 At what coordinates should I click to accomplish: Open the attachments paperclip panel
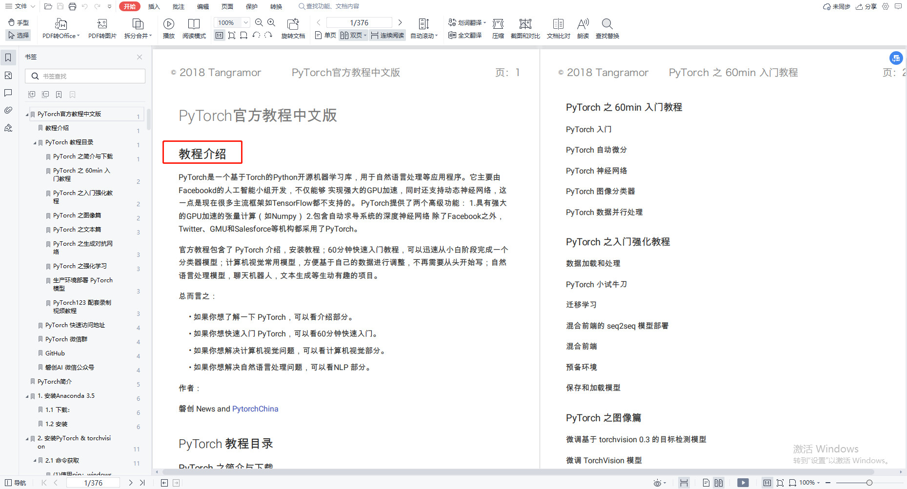[8, 110]
